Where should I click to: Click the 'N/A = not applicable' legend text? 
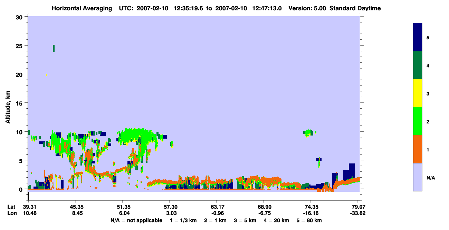(136, 220)
